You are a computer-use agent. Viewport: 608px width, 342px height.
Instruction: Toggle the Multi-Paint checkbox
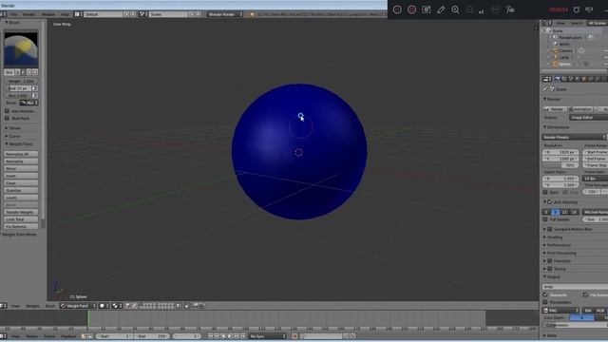(7, 118)
